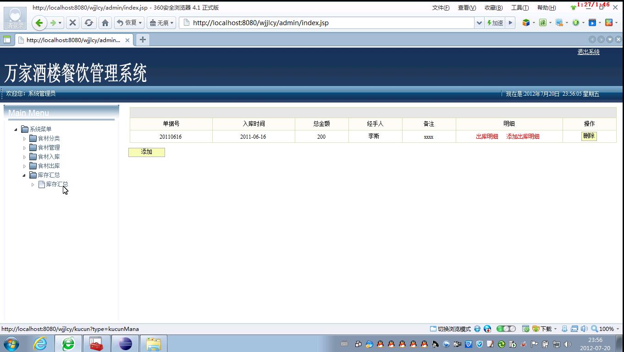This screenshot has width=624, height=352.
Task: Click the green globe toolbar icon
Action: pyautogui.click(x=576, y=22)
